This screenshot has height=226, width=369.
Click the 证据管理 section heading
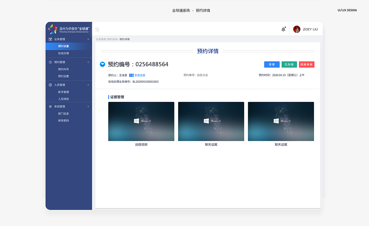click(117, 97)
